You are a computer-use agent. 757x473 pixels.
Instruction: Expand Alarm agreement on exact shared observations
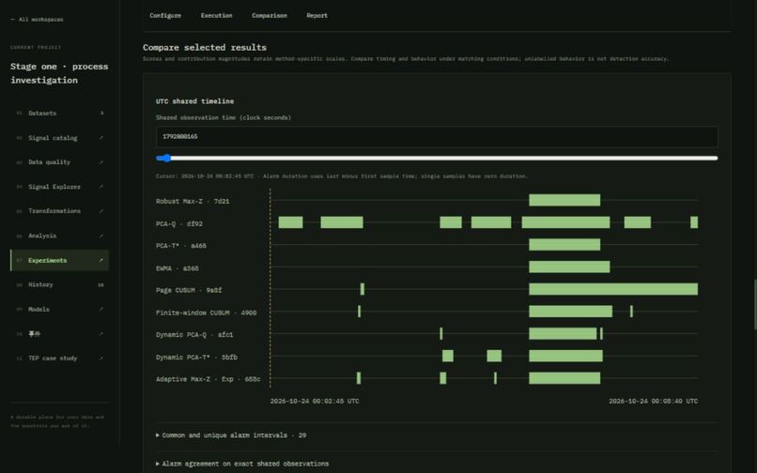[242, 464]
